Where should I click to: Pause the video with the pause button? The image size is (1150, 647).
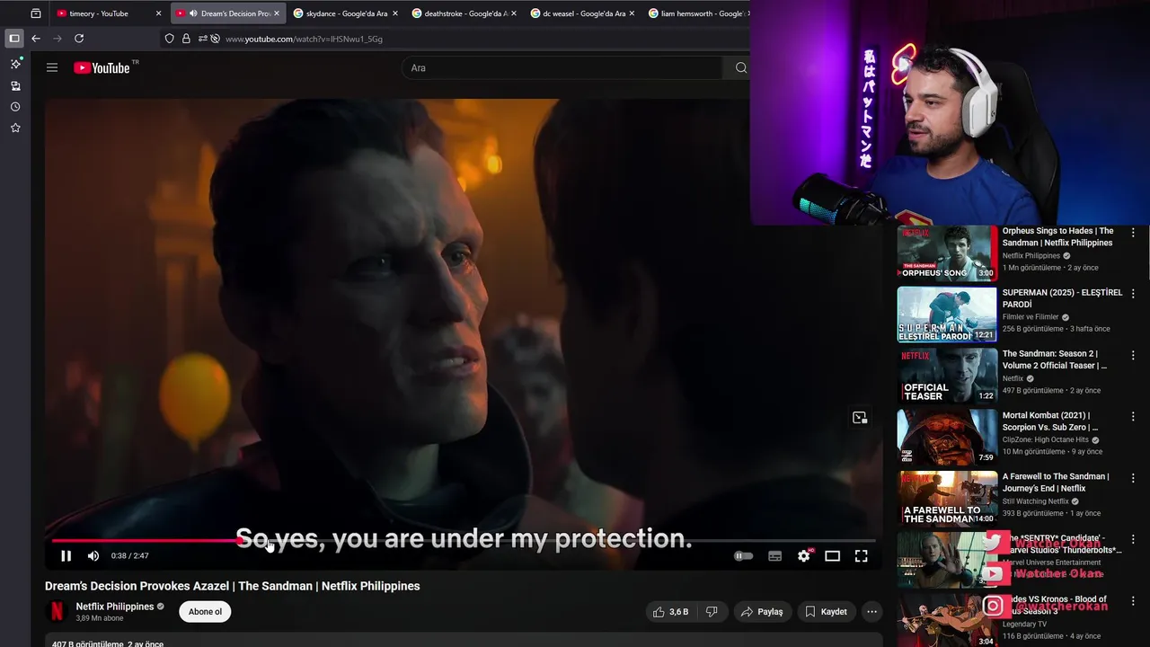pos(66,556)
